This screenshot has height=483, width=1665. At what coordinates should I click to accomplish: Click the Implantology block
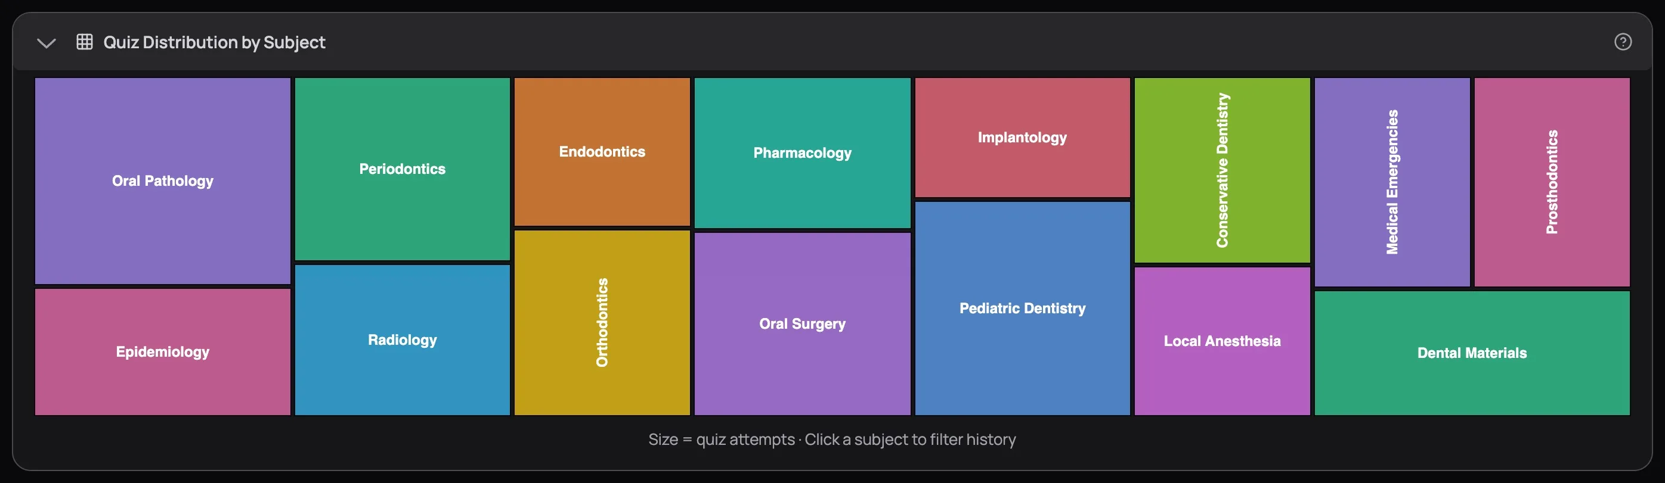tap(1021, 138)
